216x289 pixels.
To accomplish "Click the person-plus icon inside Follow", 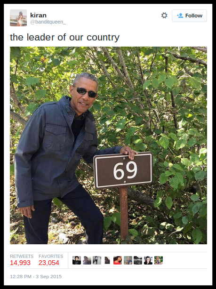I will (180, 16).
